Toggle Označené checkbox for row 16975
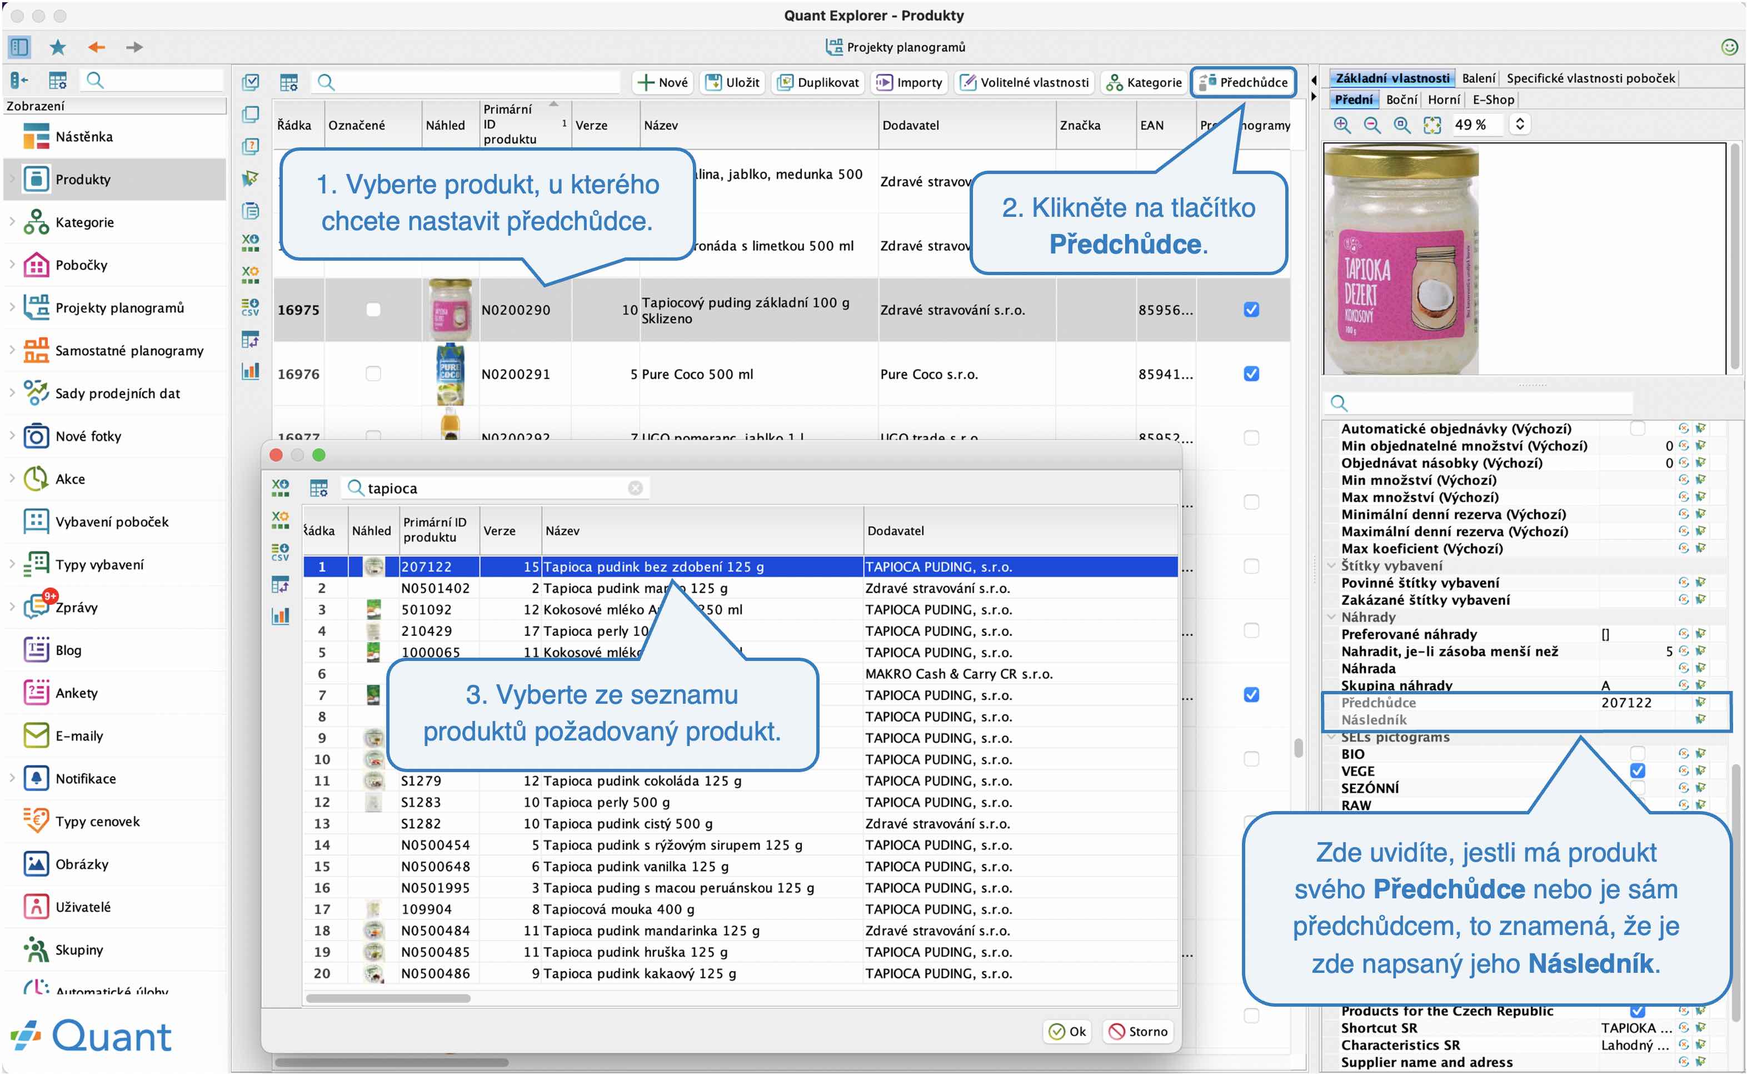This screenshot has height=1074, width=1747. [x=373, y=310]
